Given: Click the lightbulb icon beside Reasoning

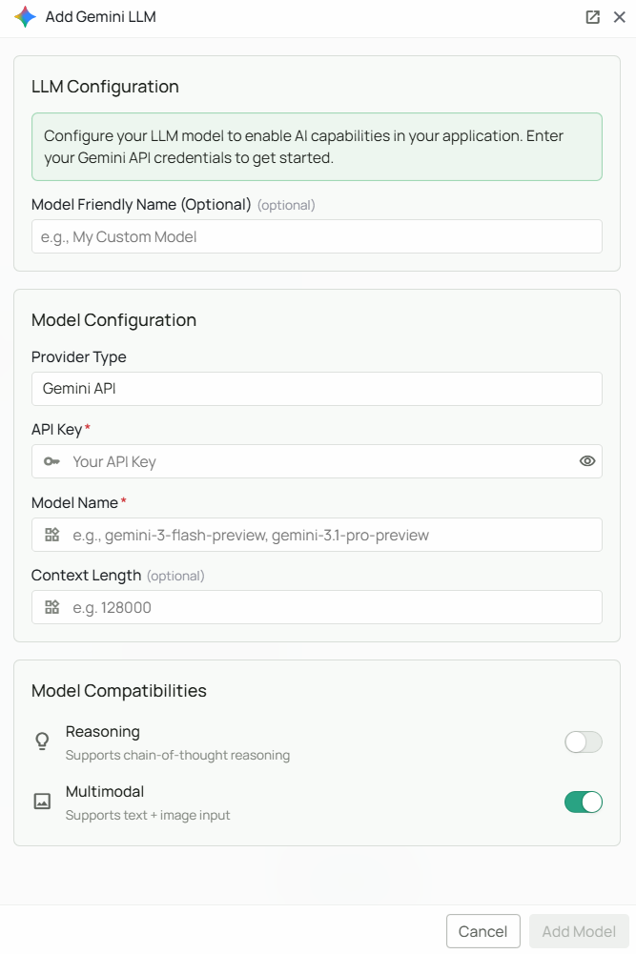Looking at the screenshot, I should tap(42, 741).
